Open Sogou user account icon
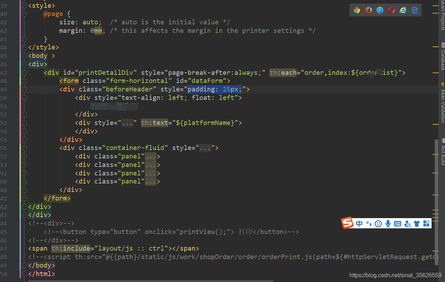Viewport: 445px width, 282px height. (407, 223)
